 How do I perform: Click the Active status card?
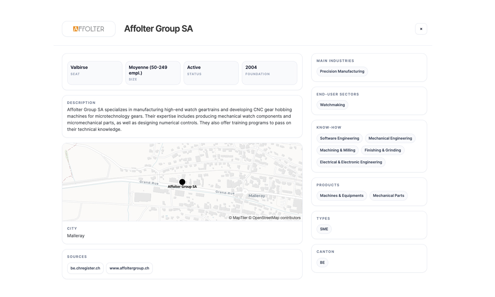click(211, 73)
